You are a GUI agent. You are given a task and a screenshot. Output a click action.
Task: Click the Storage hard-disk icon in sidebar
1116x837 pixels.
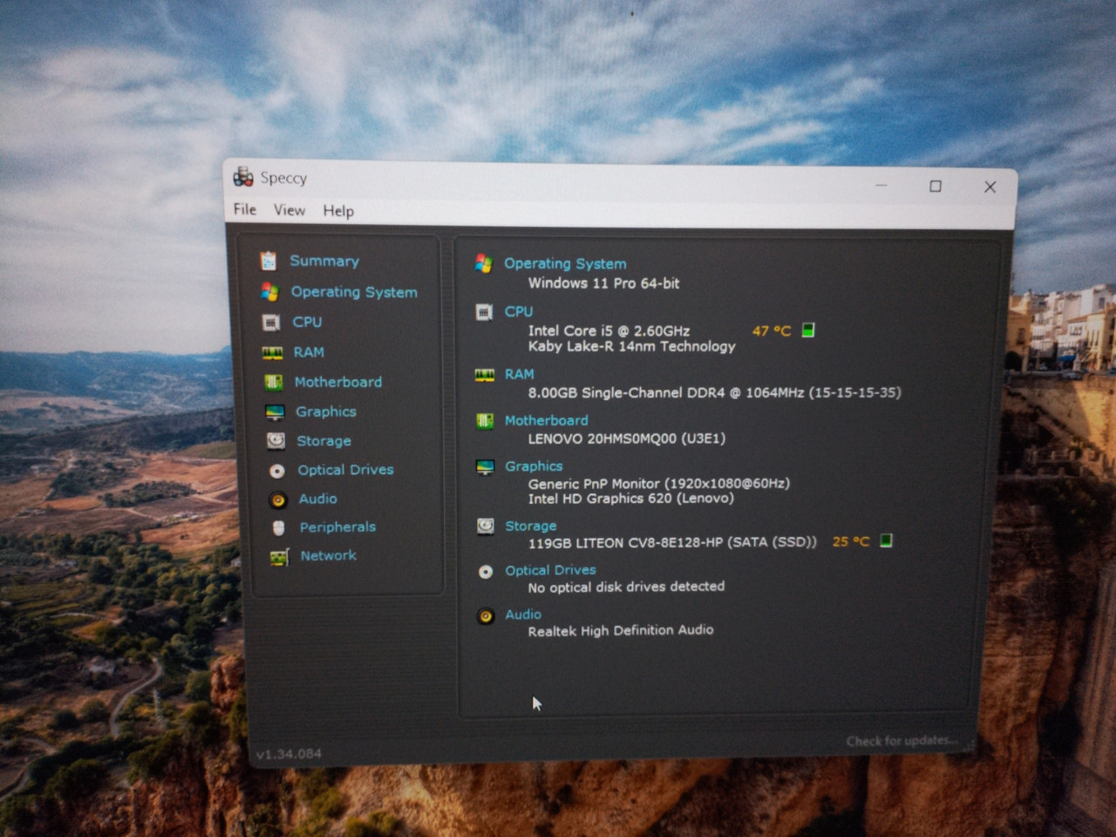276,441
